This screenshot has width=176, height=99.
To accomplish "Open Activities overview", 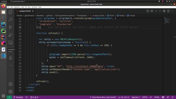I will click(4, 1).
